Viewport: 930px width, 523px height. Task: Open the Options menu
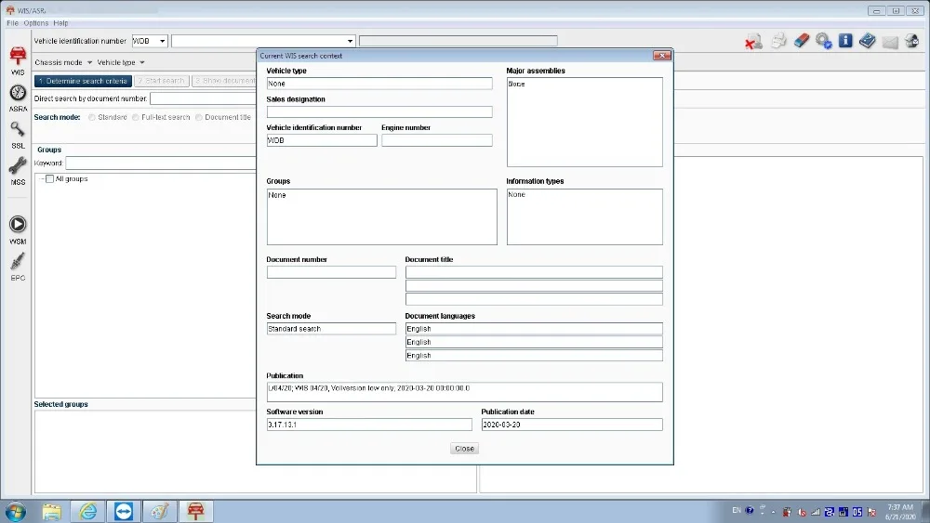pyautogui.click(x=36, y=23)
